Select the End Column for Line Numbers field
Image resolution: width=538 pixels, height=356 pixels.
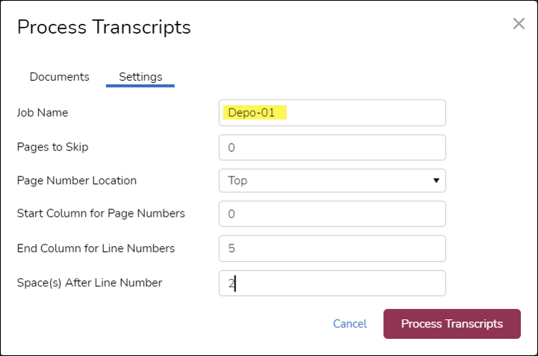(332, 248)
